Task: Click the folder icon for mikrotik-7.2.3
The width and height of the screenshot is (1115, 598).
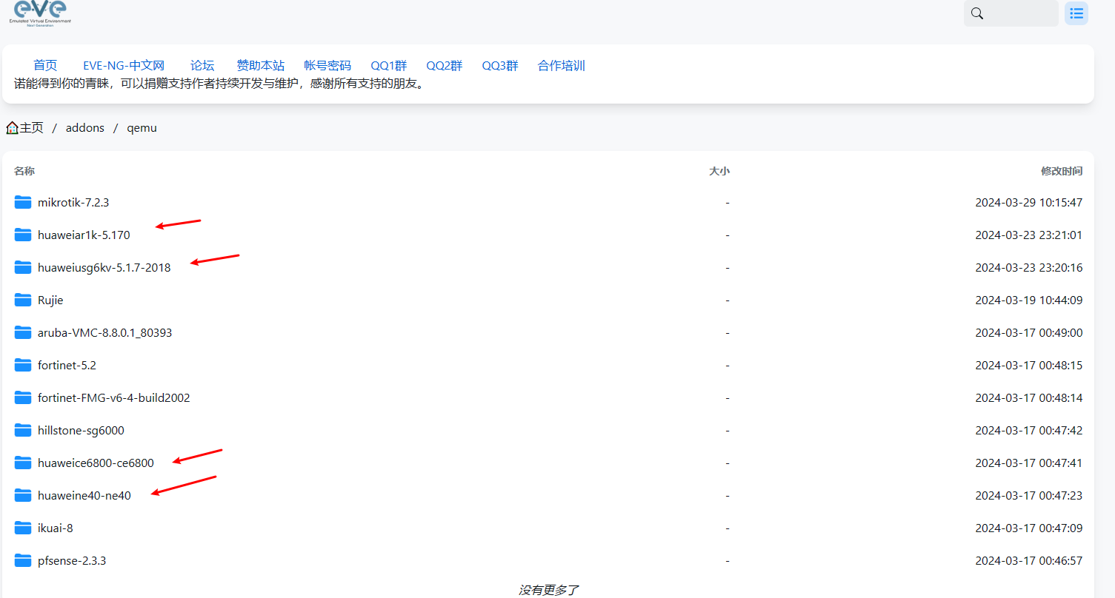Action: (x=23, y=202)
